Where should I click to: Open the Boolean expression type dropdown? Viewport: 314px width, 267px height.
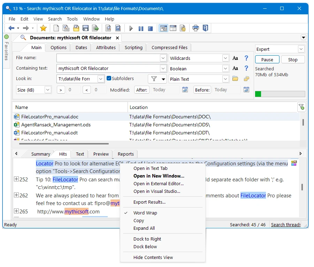click(x=225, y=69)
